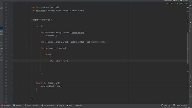Place cursor on 'linkpw' variable
The width and height of the screenshot is (192, 108).
(x=39, y=7)
